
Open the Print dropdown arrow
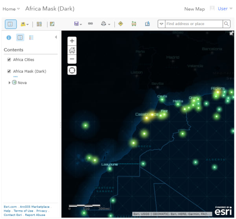(109, 24)
